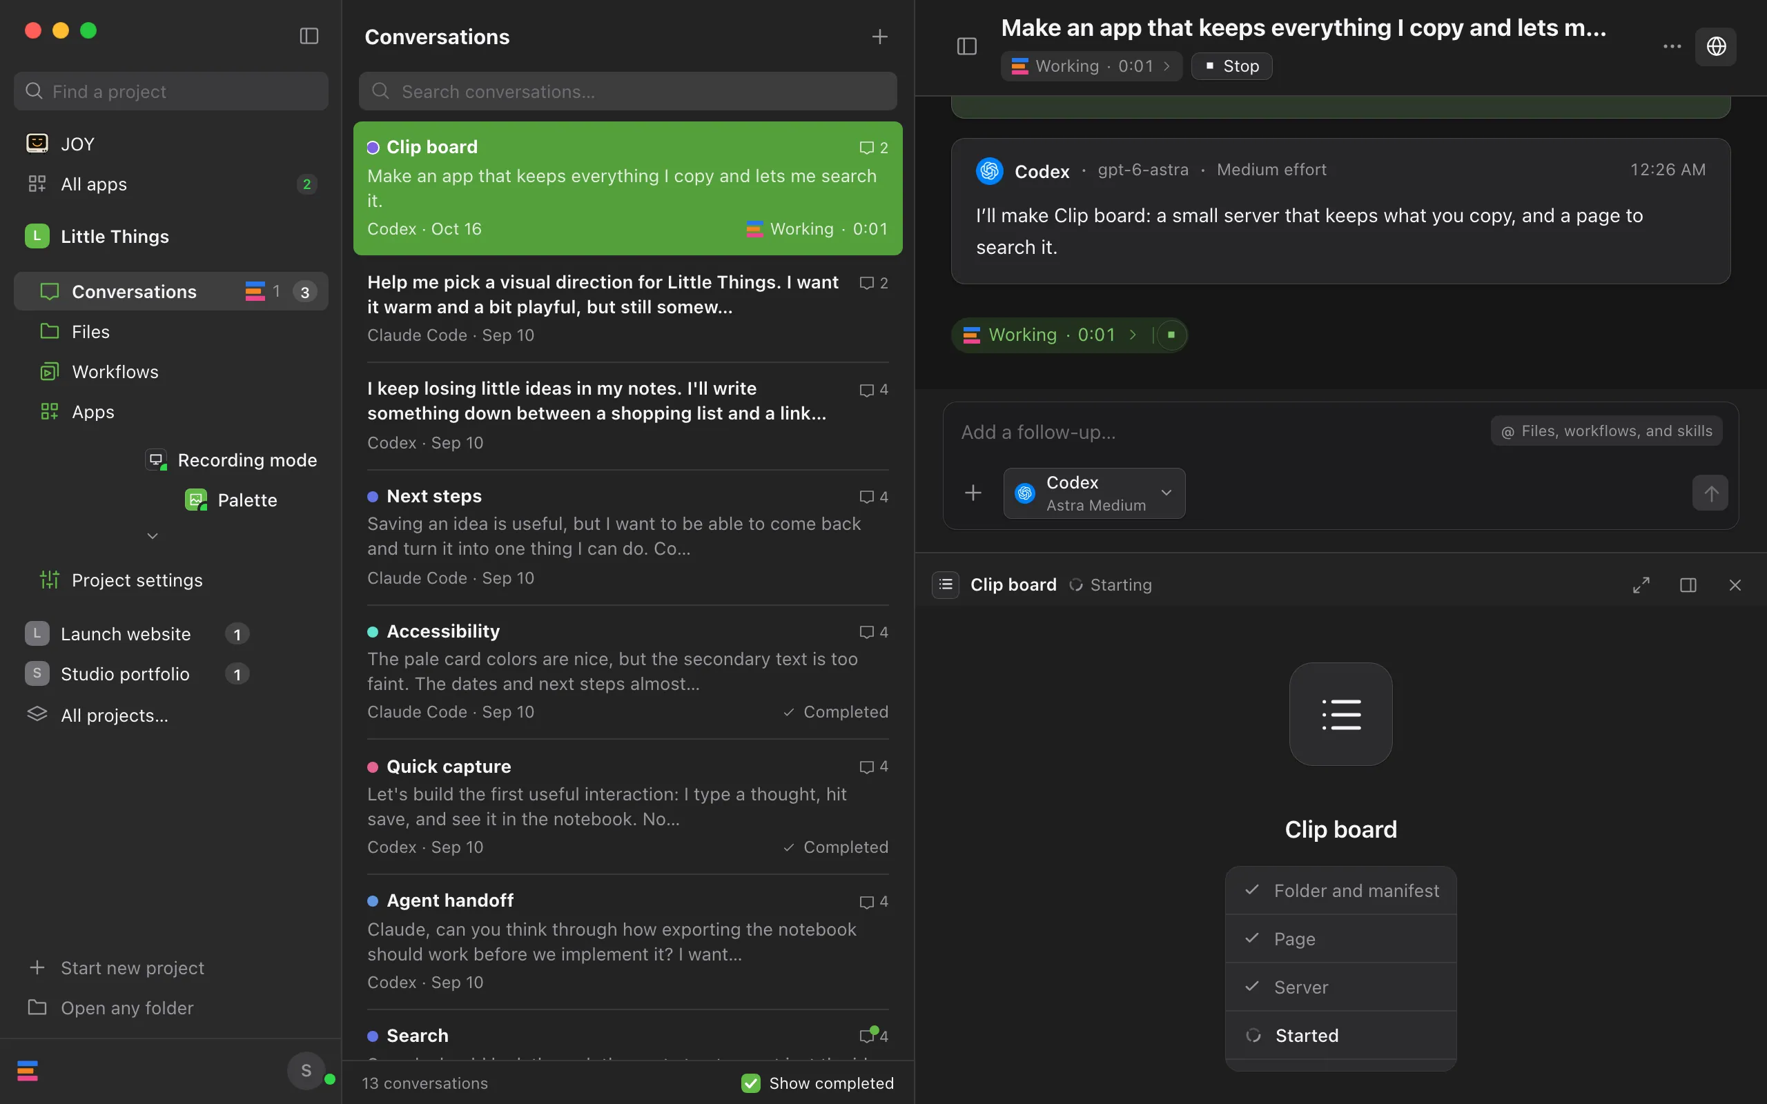
Task: Click the Server step
Action: tap(1340, 987)
